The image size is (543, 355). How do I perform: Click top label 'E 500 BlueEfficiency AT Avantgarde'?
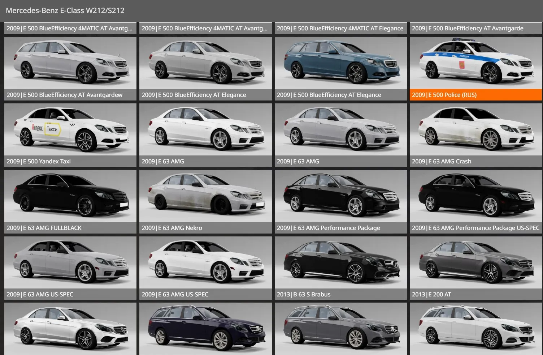468,28
